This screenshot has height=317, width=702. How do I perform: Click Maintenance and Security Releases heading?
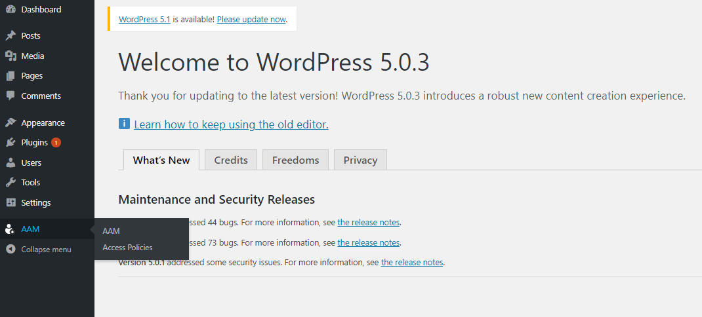tap(217, 199)
